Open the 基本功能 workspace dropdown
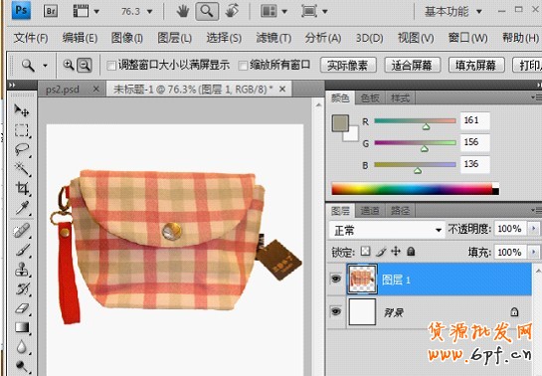 coord(453,12)
